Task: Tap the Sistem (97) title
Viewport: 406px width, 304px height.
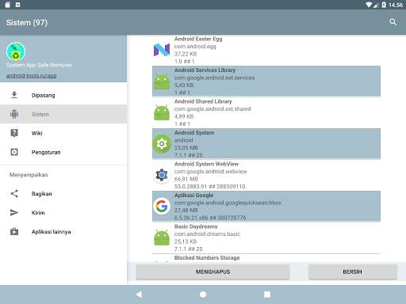Action: 27,23
